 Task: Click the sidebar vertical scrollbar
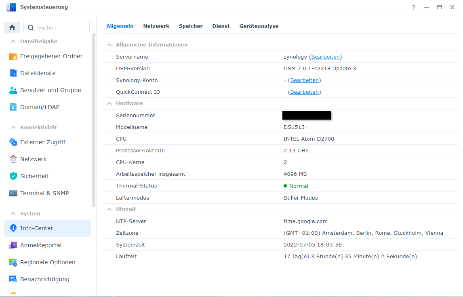[x=94, y=120]
